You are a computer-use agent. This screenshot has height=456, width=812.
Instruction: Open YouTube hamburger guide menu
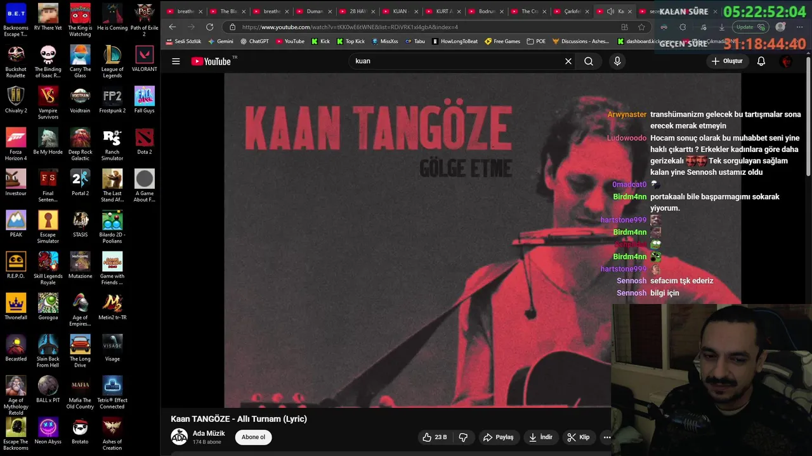tap(176, 61)
